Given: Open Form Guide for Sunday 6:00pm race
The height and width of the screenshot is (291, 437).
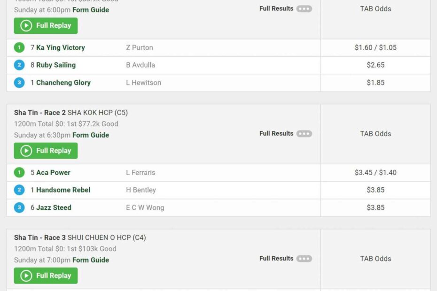Looking at the screenshot, I should (x=91, y=10).
